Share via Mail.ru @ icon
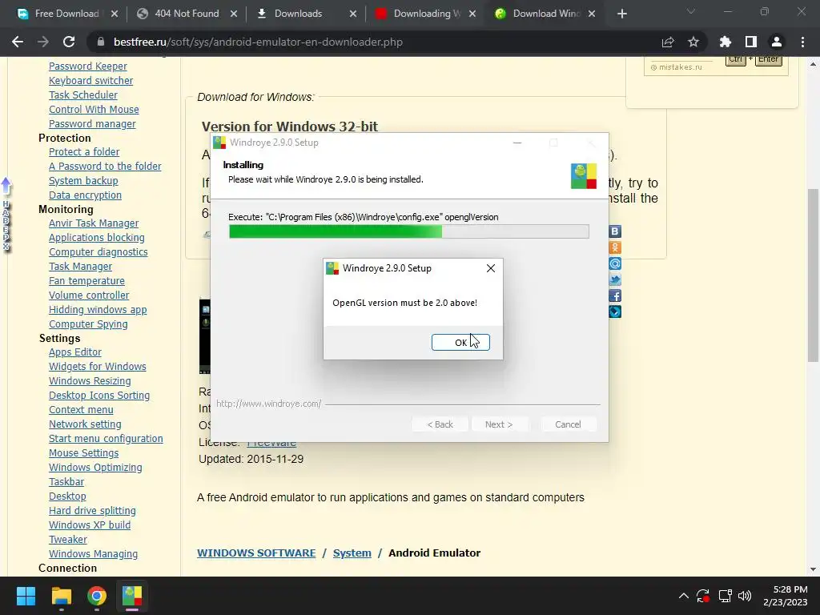Viewport: 820px width, 615px height. click(x=615, y=263)
